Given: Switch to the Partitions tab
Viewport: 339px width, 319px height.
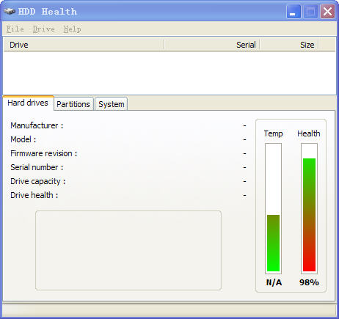Looking at the screenshot, I should click(x=73, y=104).
